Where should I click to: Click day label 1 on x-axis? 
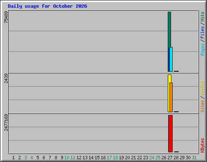(13, 158)
